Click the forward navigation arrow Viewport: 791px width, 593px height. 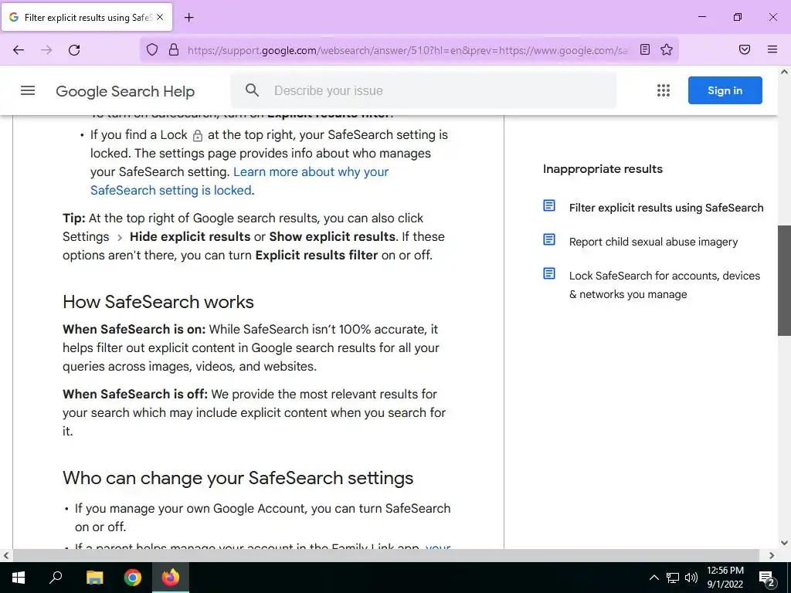(x=46, y=49)
